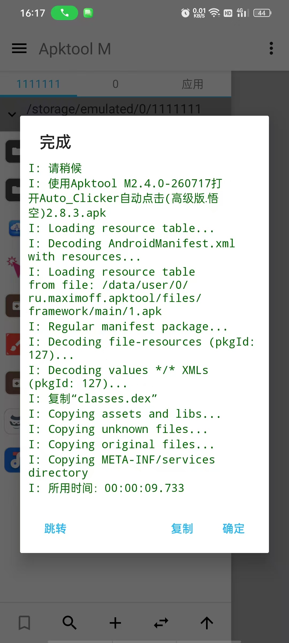This screenshot has height=643, width=289.
Task: Open the hamburger navigation menu
Action: coord(19,48)
